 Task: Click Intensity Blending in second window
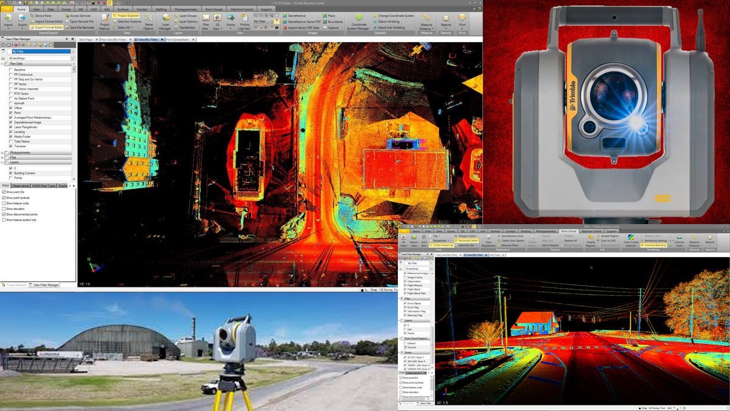click(x=654, y=245)
